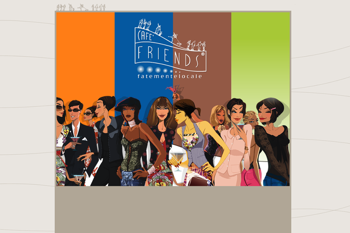This screenshot has width=350, height=233.
Task: Click the martini glass held by suited man
Action: [x=75, y=143]
